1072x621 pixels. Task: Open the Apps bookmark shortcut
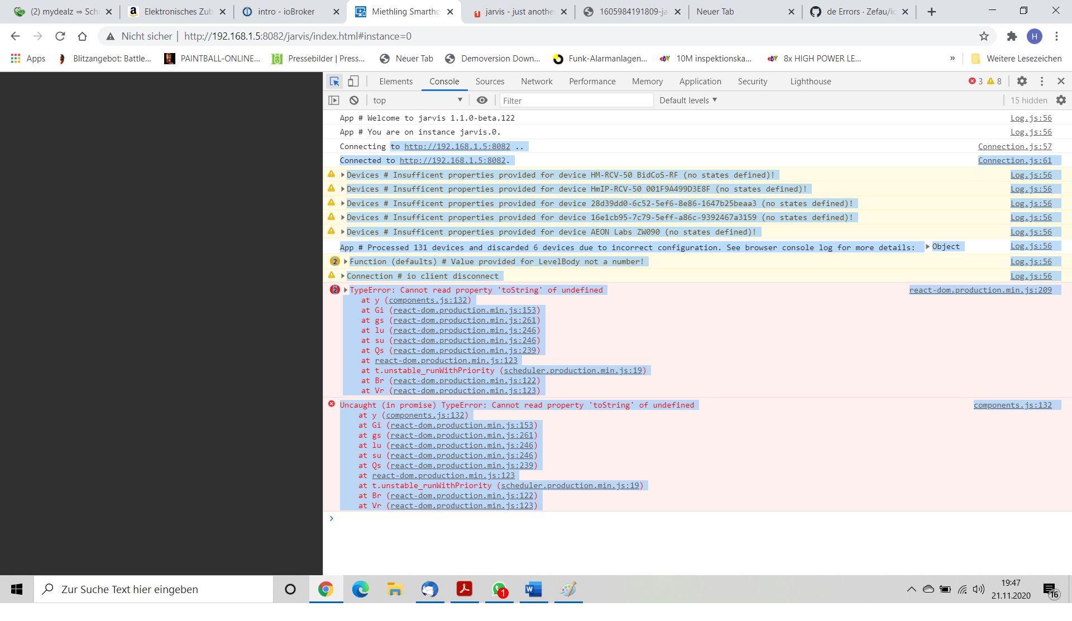coord(28,59)
